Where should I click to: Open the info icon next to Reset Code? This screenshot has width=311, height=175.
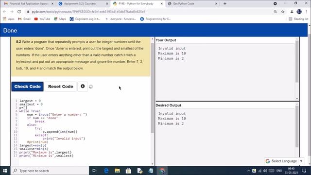[83, 87]
